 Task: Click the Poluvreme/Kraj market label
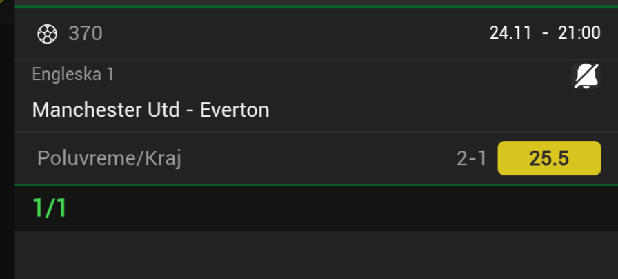(109, 159)
